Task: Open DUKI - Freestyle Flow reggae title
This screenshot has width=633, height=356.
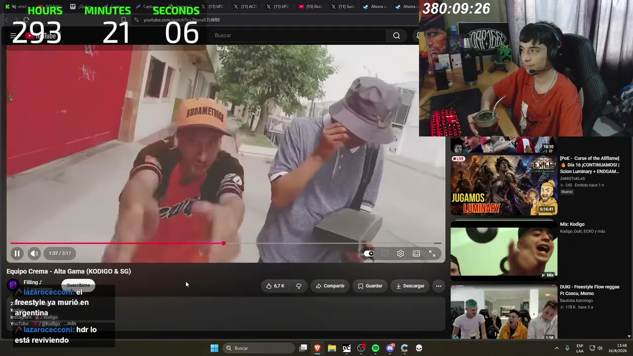Action: [x=589, y=290]
